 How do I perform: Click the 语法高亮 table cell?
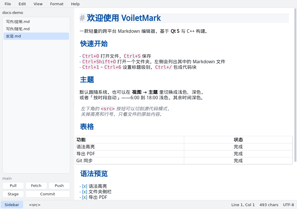[130, 147]
